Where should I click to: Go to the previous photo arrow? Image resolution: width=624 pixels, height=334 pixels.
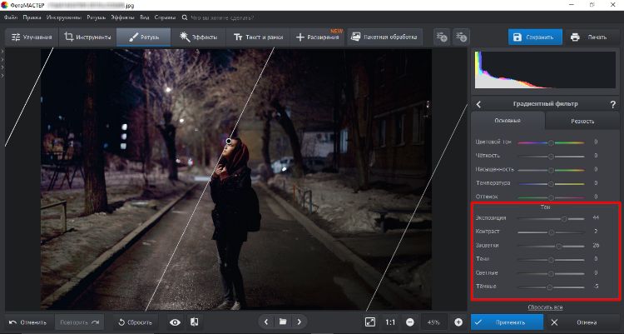pos(266,322)
